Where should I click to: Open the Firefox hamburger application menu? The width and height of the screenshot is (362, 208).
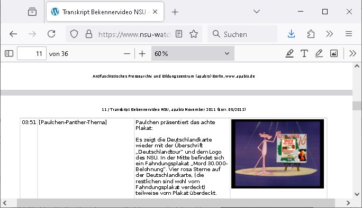click(349, 34)
